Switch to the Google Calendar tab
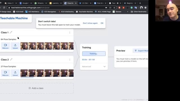Viewport: 180px width, 101px height. pos(26,3)
